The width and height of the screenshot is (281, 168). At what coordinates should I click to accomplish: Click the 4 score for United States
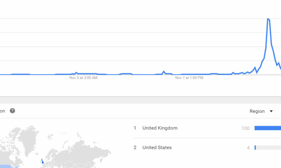coord(248,148)
